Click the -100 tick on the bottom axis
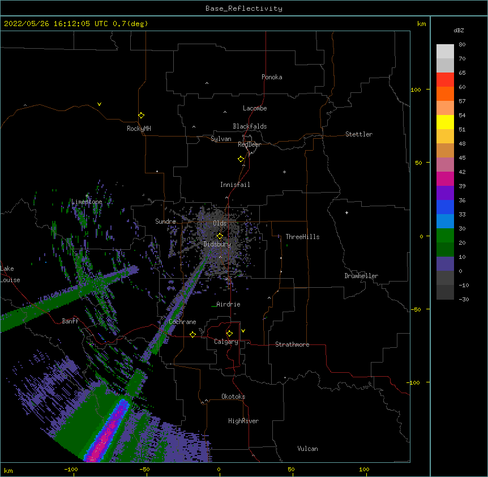 pos(71,469)
